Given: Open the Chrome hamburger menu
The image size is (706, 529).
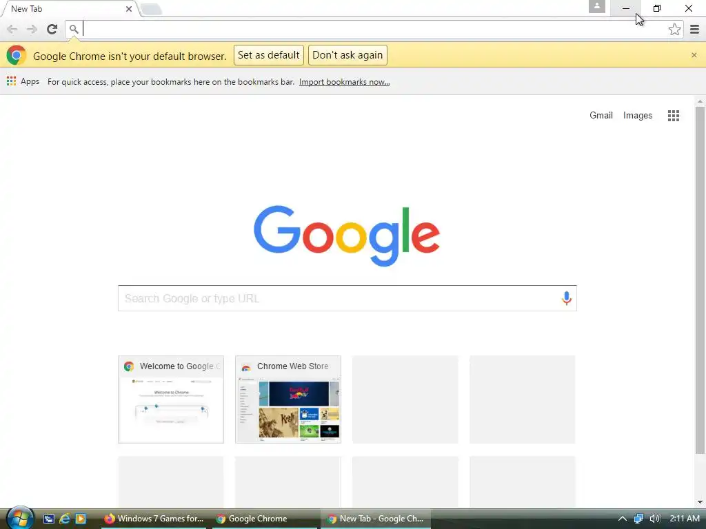Looking at the screenshot, I should [x=694, y=29].
